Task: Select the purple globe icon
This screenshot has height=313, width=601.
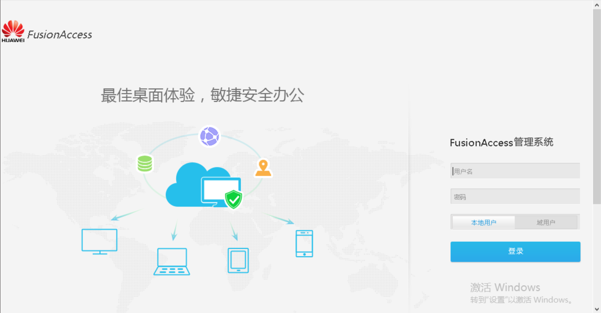Action: point(210,136)
